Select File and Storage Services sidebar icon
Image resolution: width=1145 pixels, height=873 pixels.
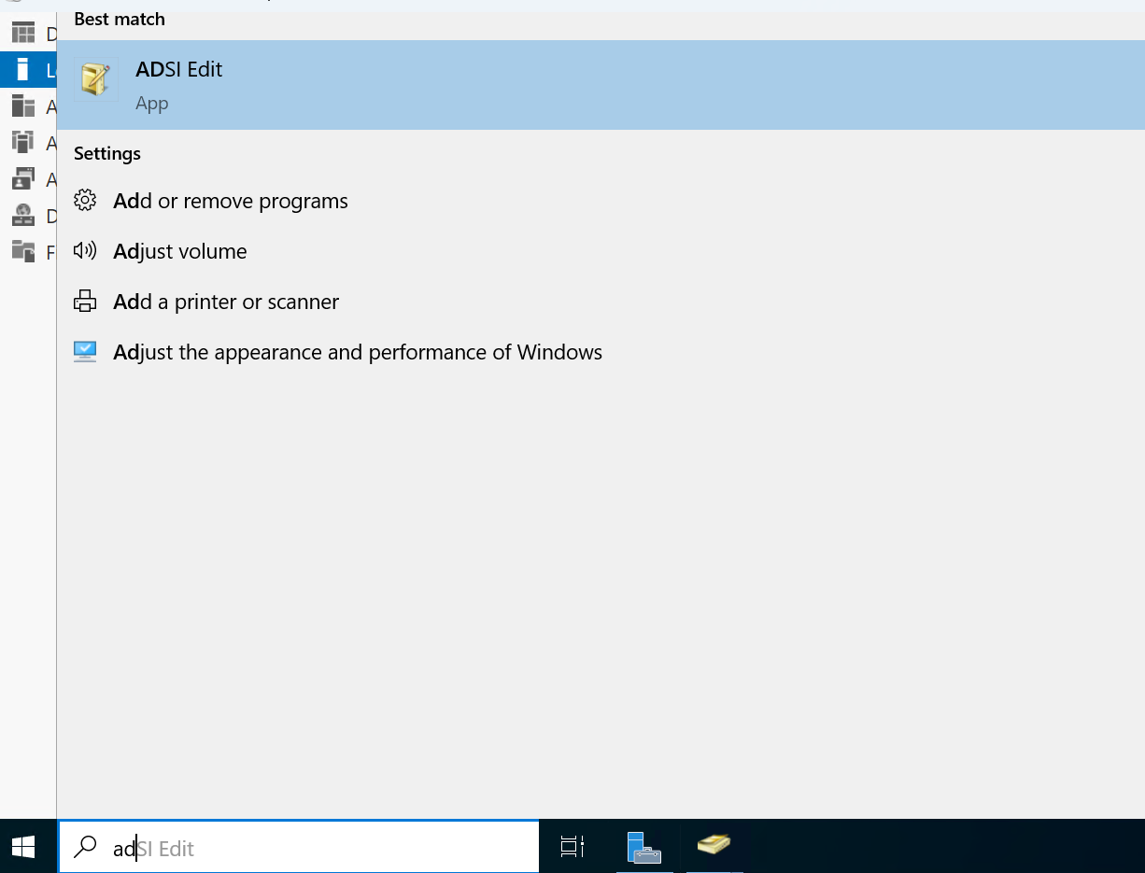23,251
